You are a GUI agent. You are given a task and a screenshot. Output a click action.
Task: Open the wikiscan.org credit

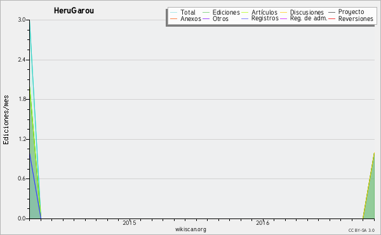click(x=190, y=229)
